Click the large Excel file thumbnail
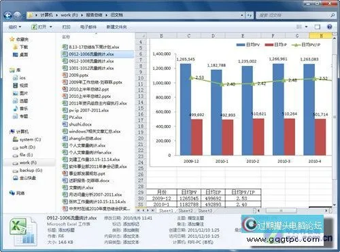 coord(23,231)
